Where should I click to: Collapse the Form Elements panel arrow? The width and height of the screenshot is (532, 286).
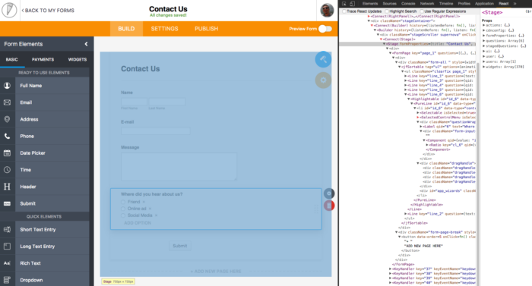(86, 44)
